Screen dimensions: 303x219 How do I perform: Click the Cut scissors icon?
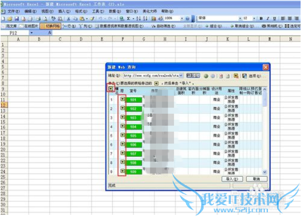pyautogui.click(x=68, y=19)
